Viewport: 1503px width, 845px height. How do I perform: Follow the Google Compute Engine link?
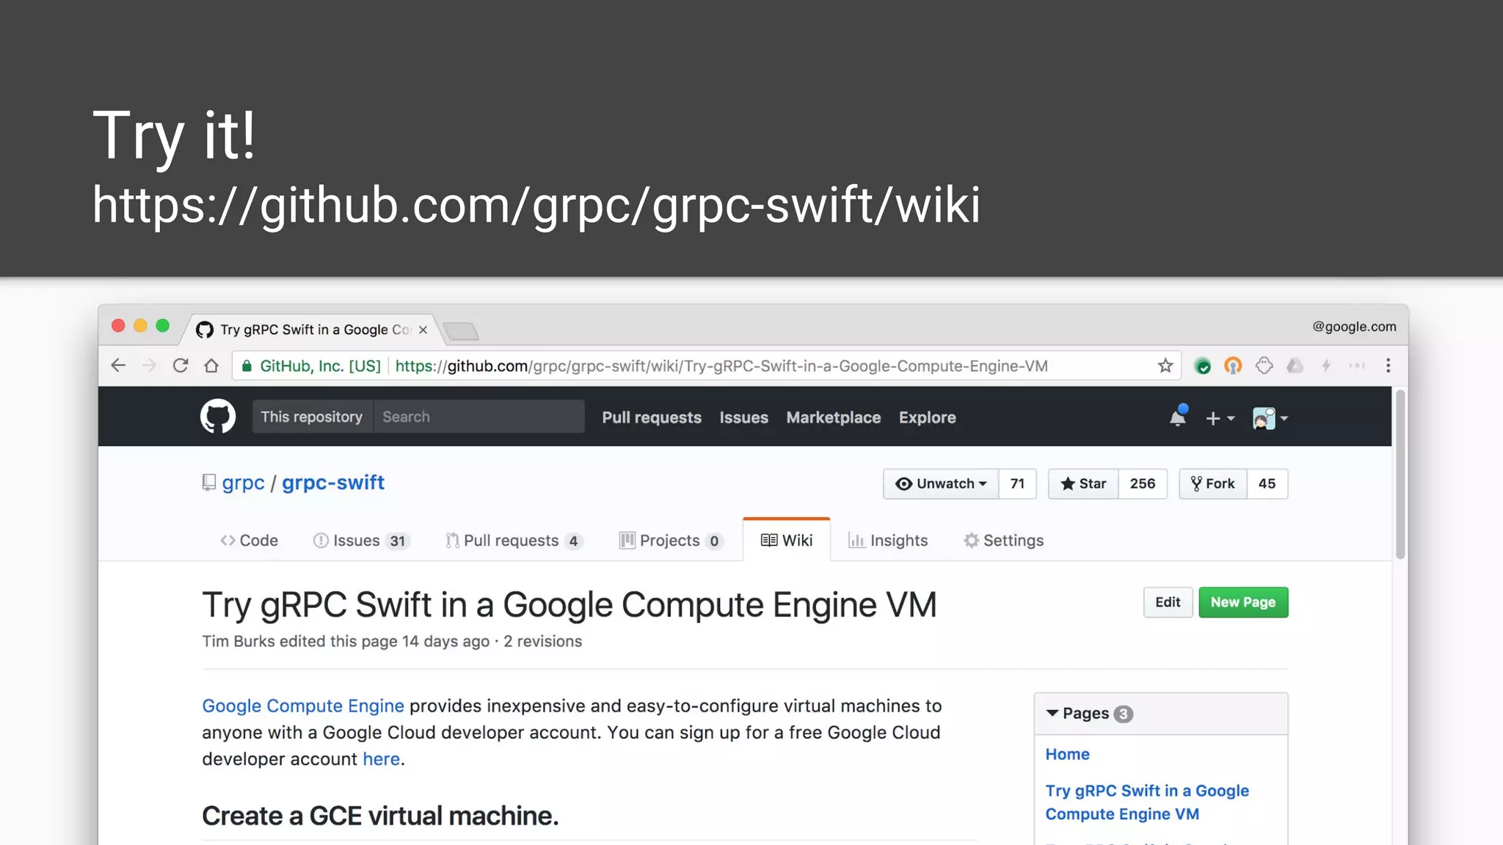coord(303,706)
